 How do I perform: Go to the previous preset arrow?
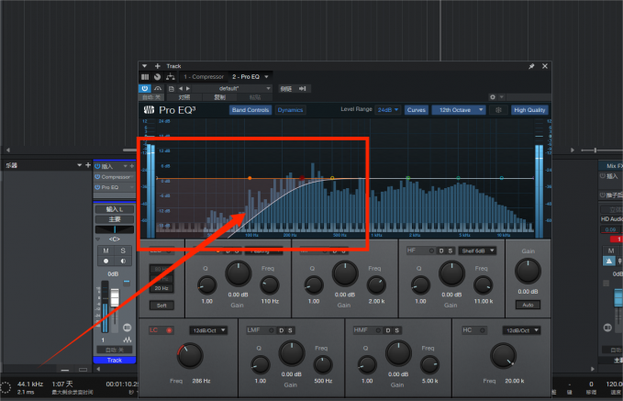point(181,89)
